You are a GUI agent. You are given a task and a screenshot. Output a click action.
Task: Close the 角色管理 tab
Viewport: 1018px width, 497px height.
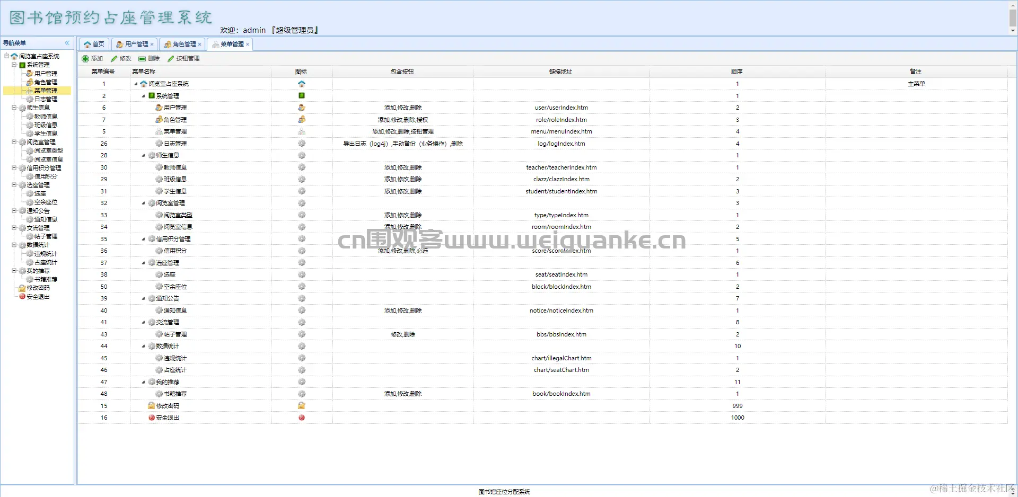199,45
